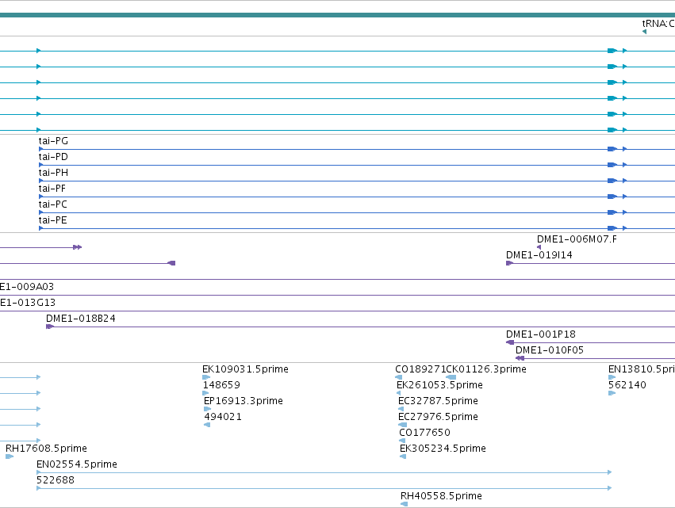
Task: Click the CK01126.3prime arrow glyph
Action: tap(451, 377)
